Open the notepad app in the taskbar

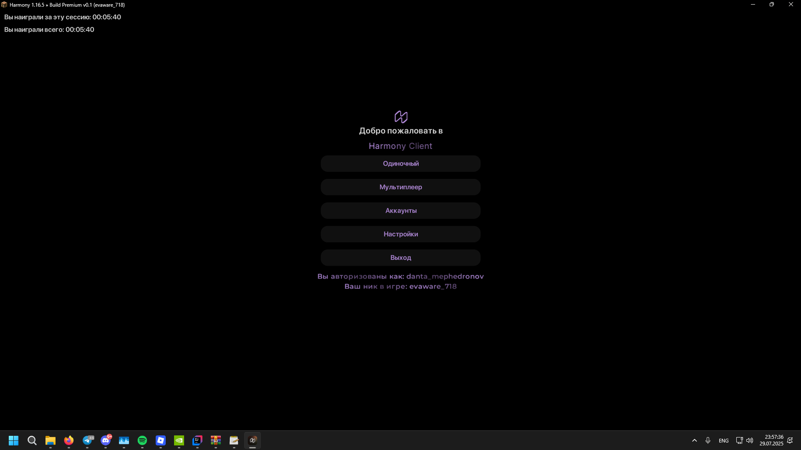click(234, 440)
